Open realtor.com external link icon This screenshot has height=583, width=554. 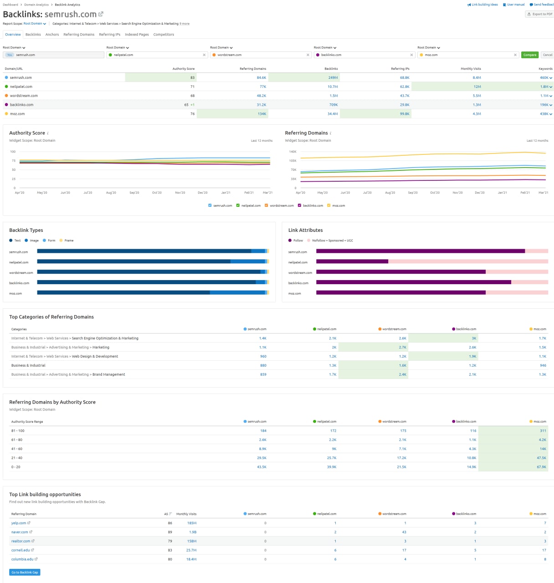coord(33,541)
